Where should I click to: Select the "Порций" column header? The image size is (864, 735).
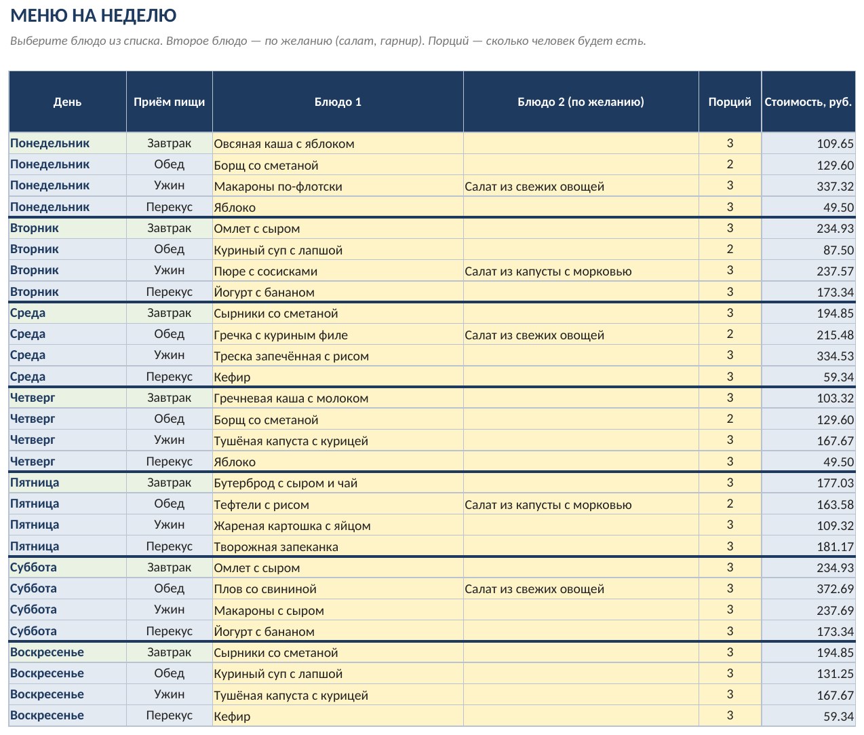730,102
